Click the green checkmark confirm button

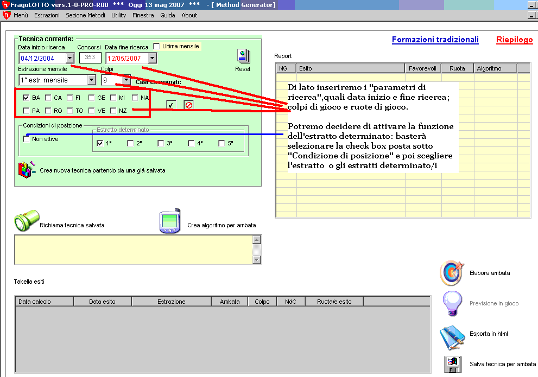(171, 105)
